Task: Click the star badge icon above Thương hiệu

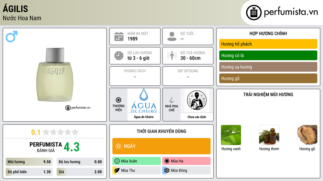Action: pyautogui.click(x=119, y=100)
